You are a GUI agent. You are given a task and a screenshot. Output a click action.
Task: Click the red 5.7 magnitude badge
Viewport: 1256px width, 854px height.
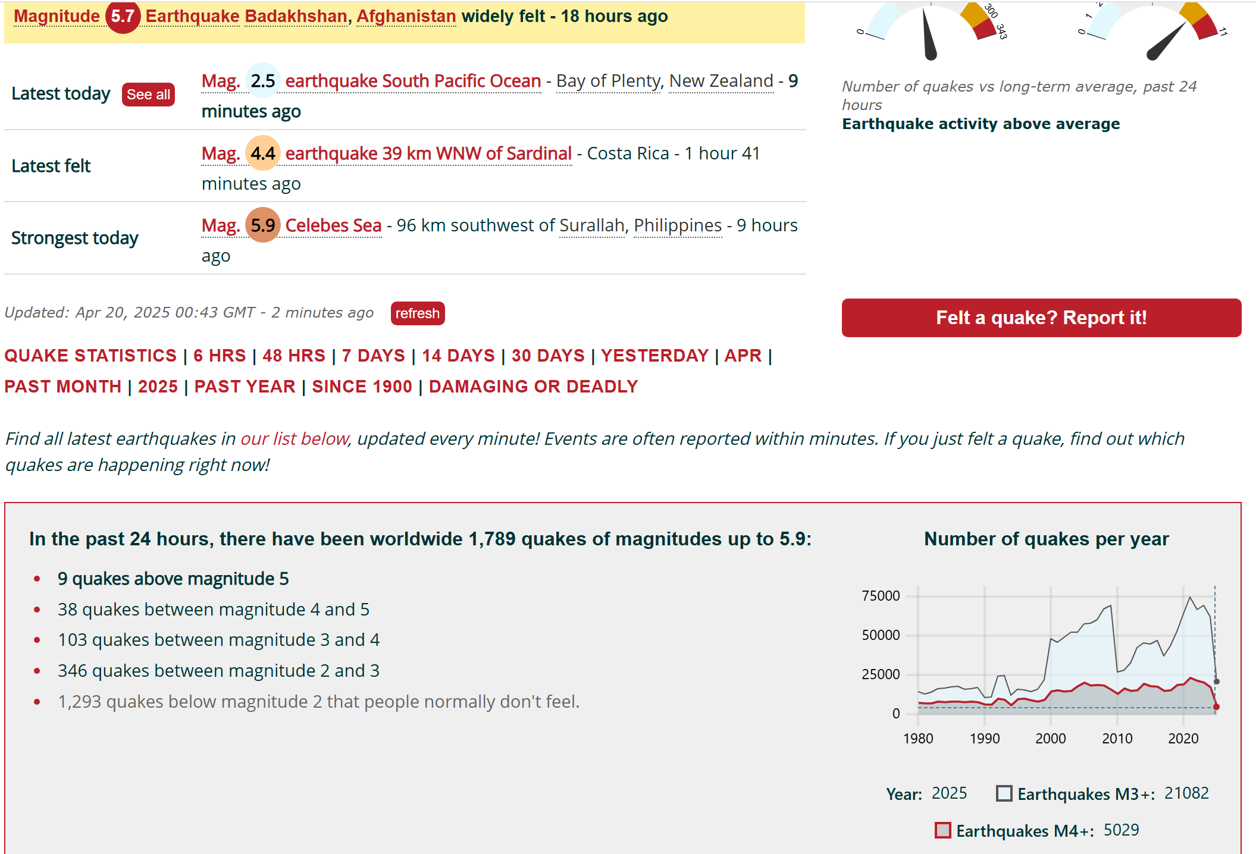tap(123, 17)
